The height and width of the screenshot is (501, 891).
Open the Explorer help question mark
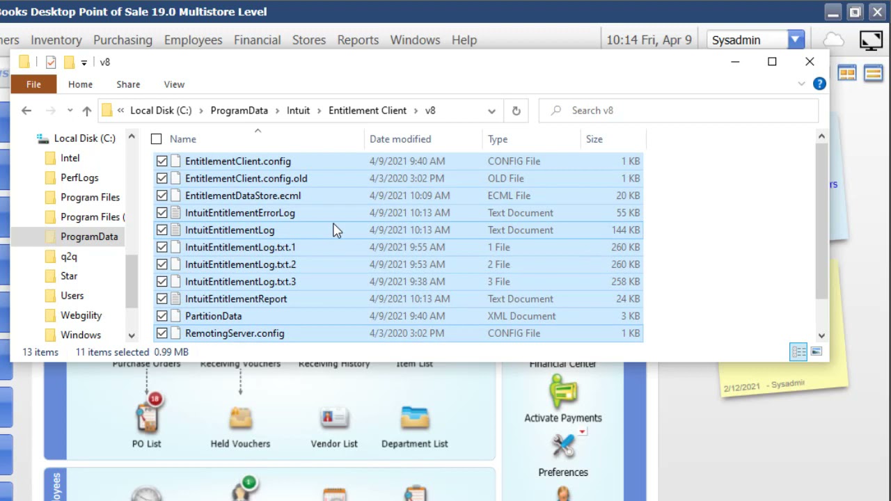(x=819, y=84)
